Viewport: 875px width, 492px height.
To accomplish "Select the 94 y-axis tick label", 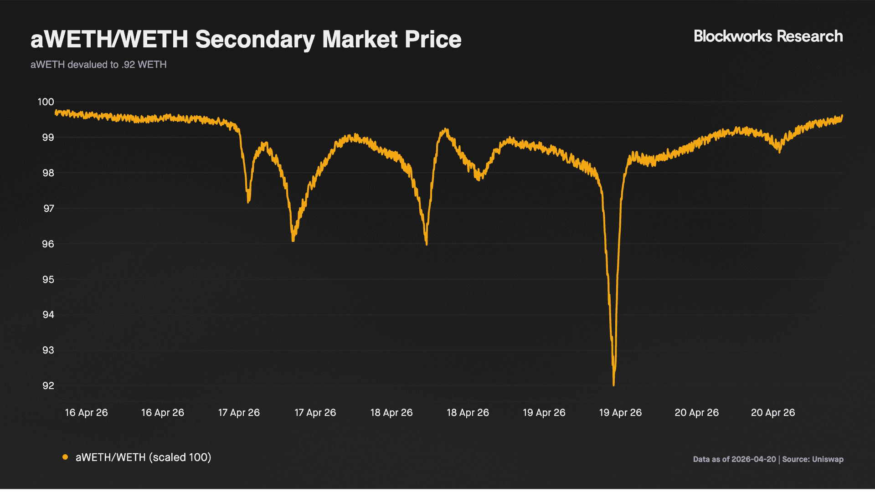I will pos(48,315).
